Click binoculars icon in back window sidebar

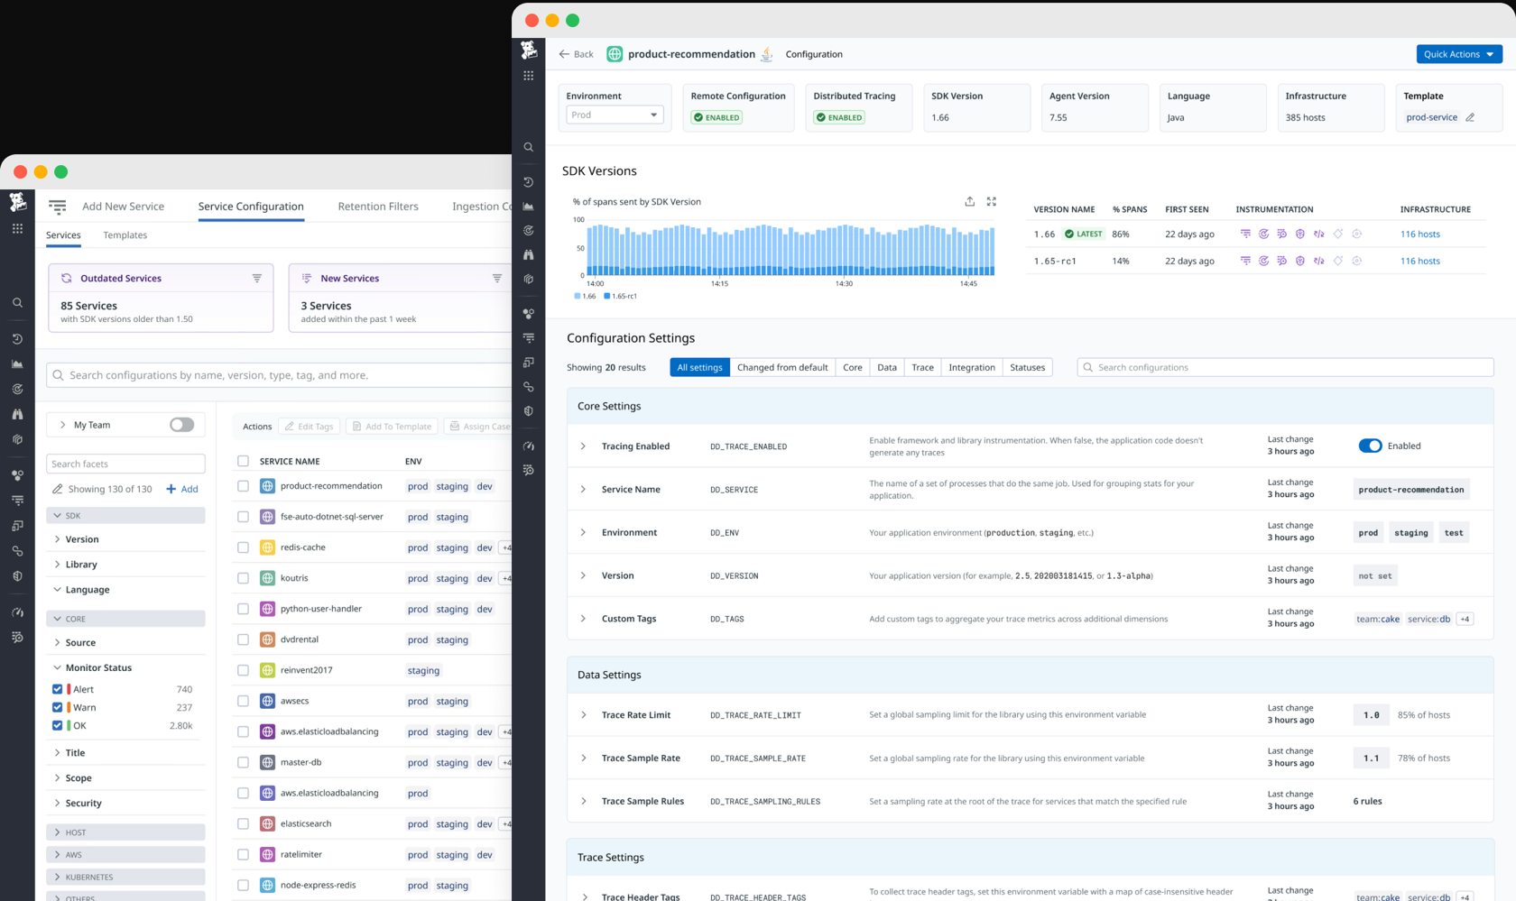click(x=17, y=414)
